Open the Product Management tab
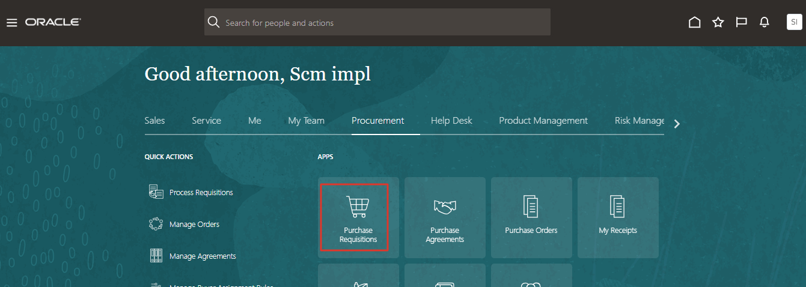Screen dimensions: 806x287 (543, 121)
